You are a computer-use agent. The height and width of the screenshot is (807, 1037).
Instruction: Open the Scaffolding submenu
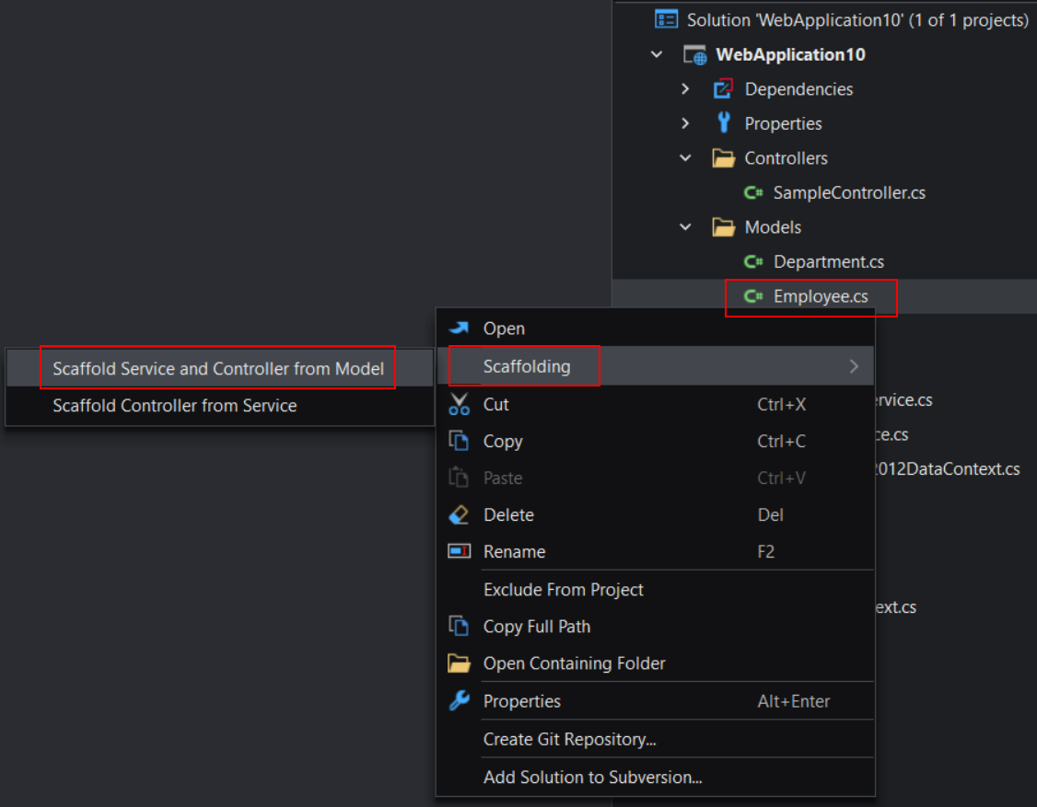[x=527, y=366]
